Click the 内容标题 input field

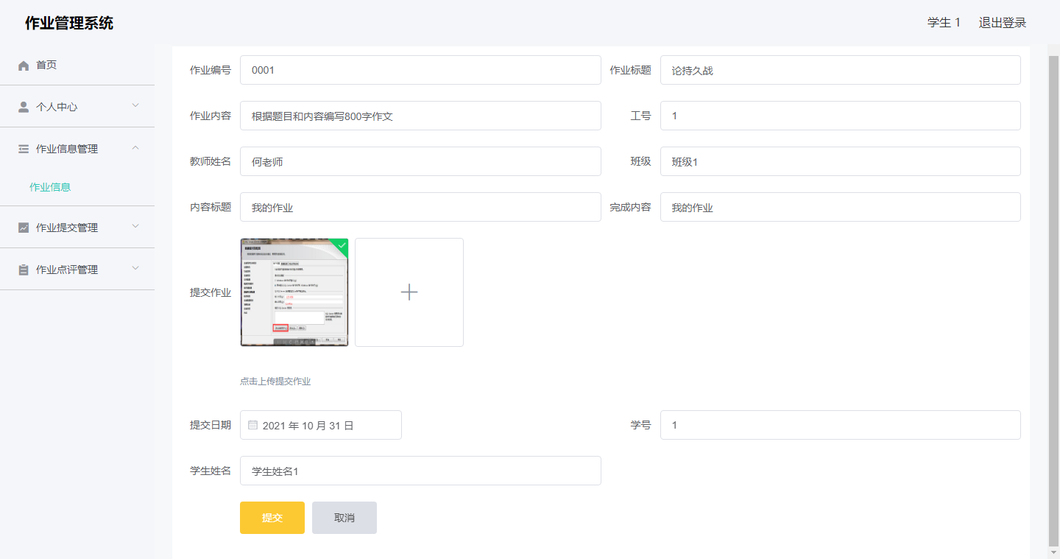[x=420, y=207]
